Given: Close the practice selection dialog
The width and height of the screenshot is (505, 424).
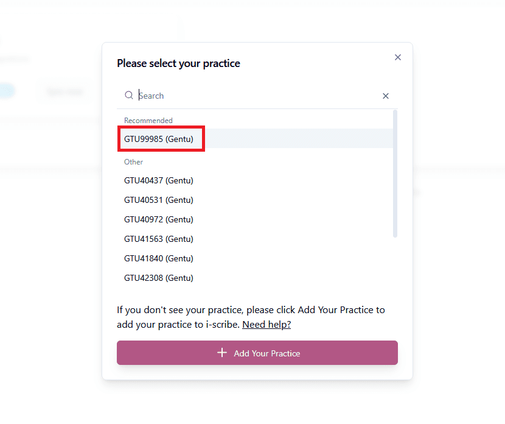Looking at the screenshot, I should (x=398, y=57).
